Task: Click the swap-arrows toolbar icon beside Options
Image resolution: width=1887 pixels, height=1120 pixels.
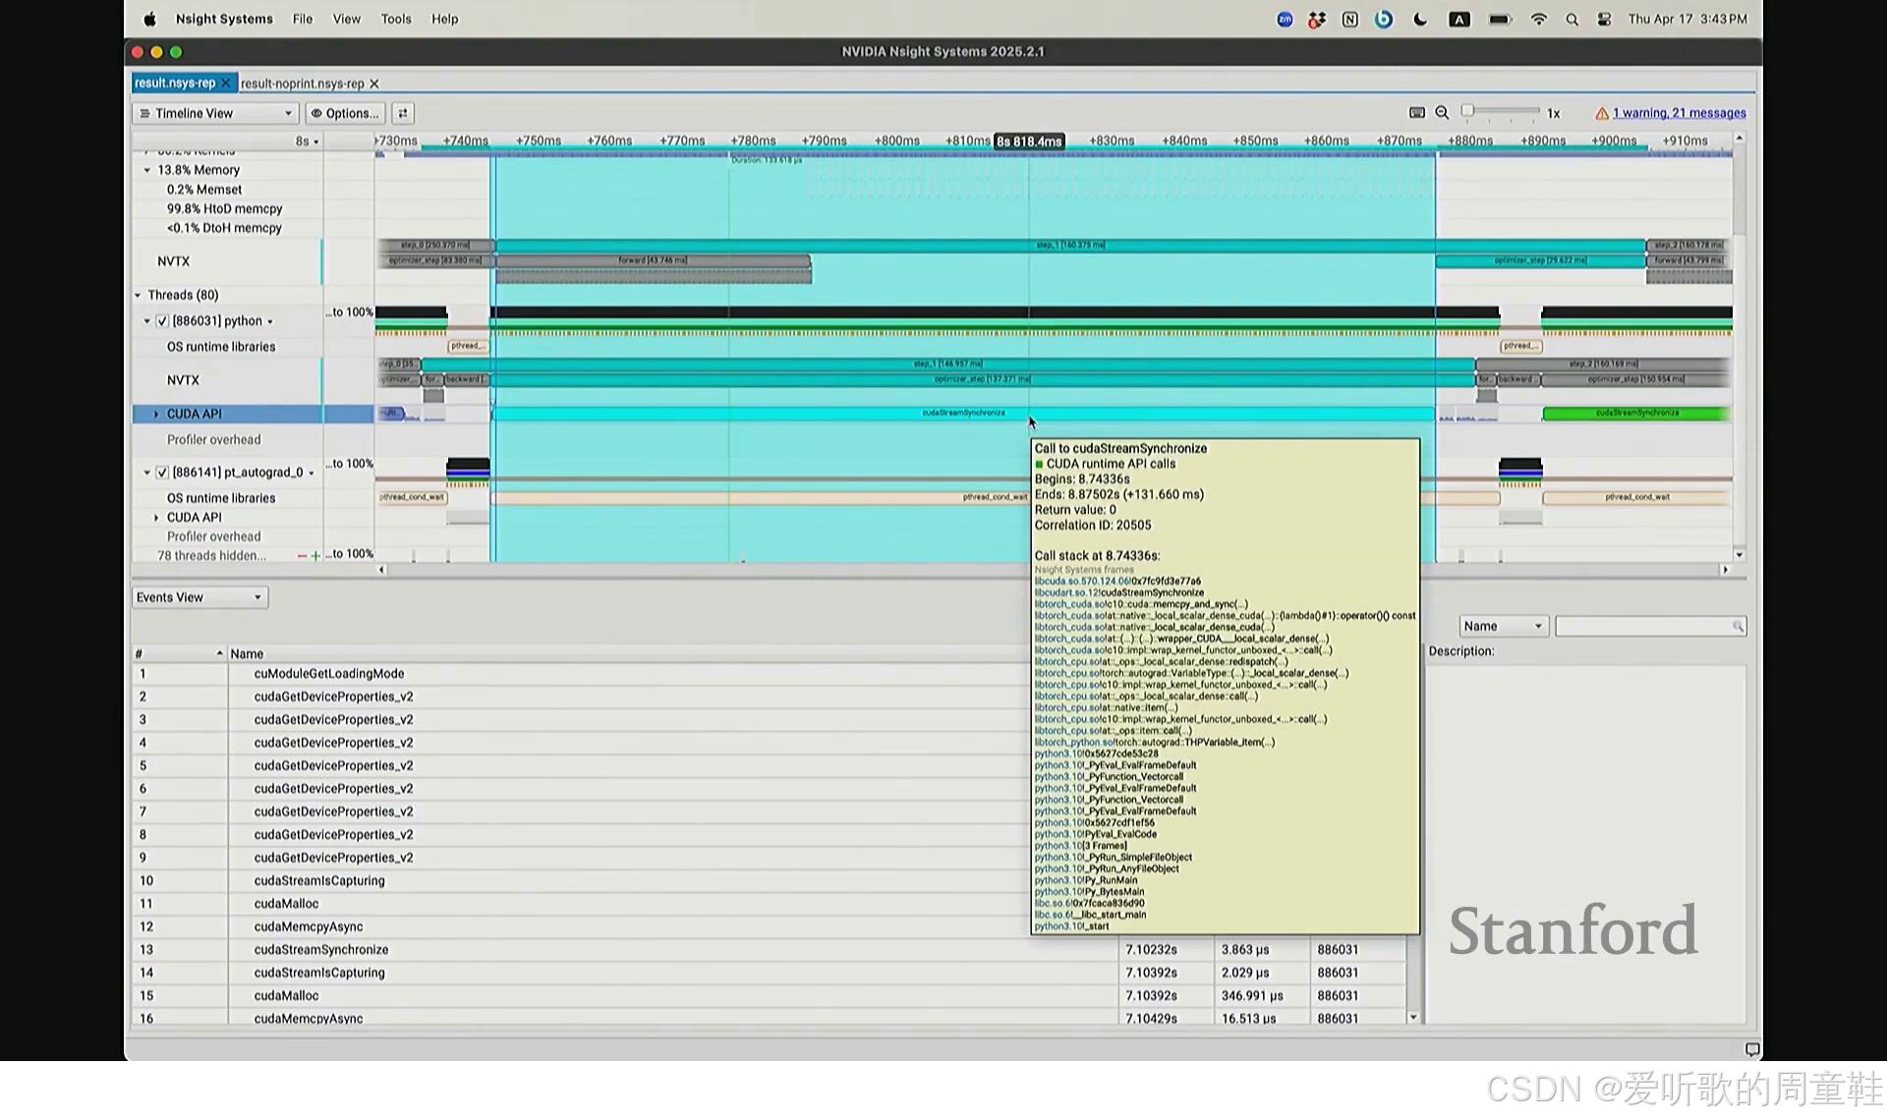Action: pos(403,113)
